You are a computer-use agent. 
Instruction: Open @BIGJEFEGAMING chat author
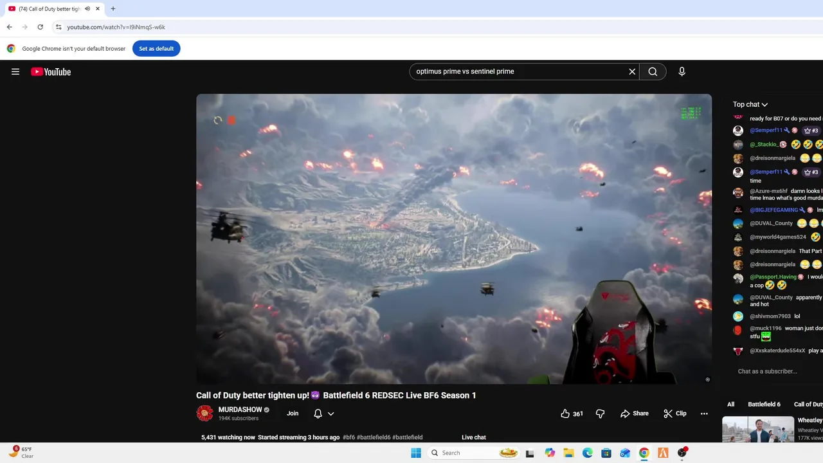[x=773, y=210]
